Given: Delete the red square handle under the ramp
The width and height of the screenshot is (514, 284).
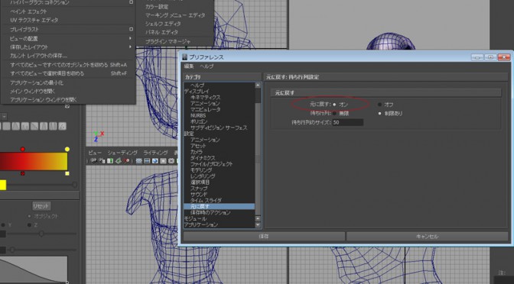Looking at the screenshot, I should point(23,173).
